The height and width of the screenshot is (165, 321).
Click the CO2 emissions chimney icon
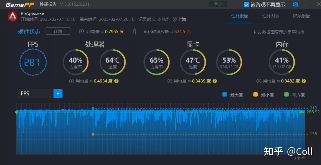point(134,31)
